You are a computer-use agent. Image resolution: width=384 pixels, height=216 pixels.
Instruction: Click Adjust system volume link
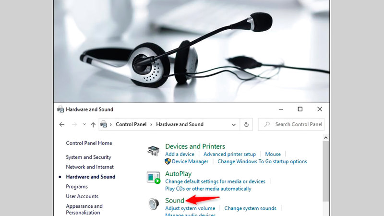(x=190, y=208)
